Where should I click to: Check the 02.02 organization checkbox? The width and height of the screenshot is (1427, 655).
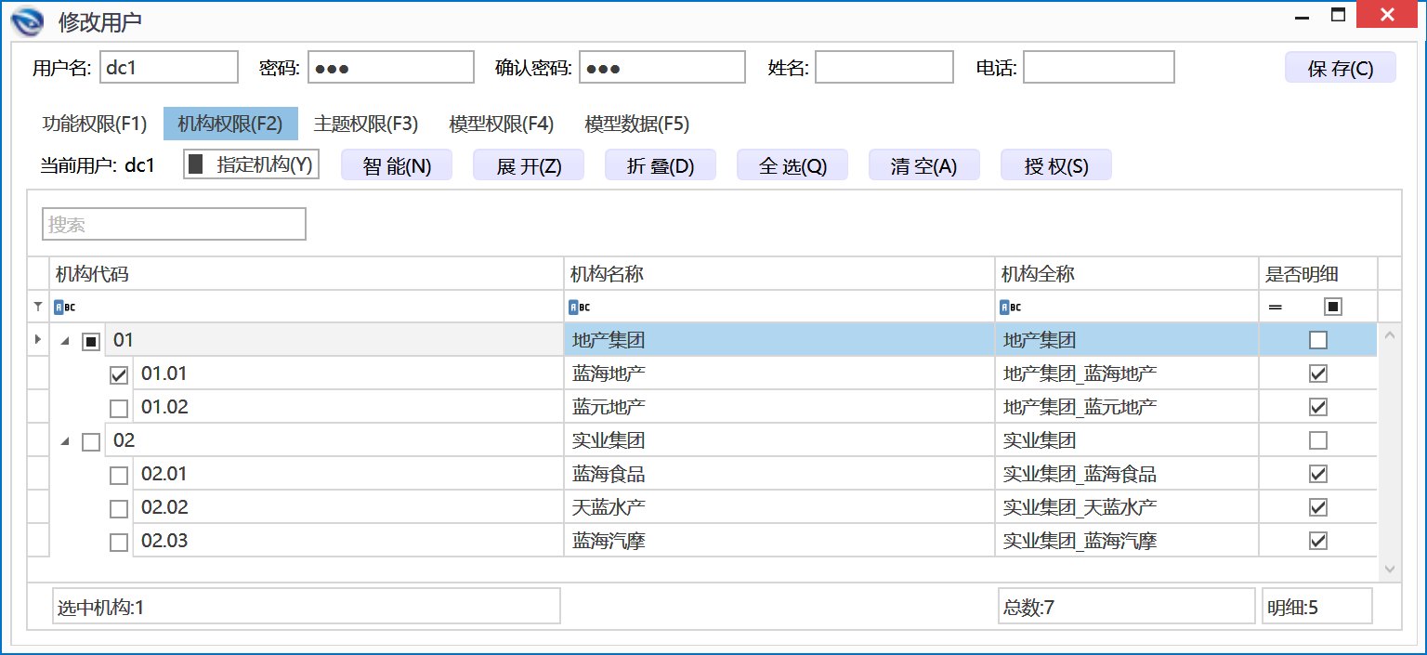(119, 509)
